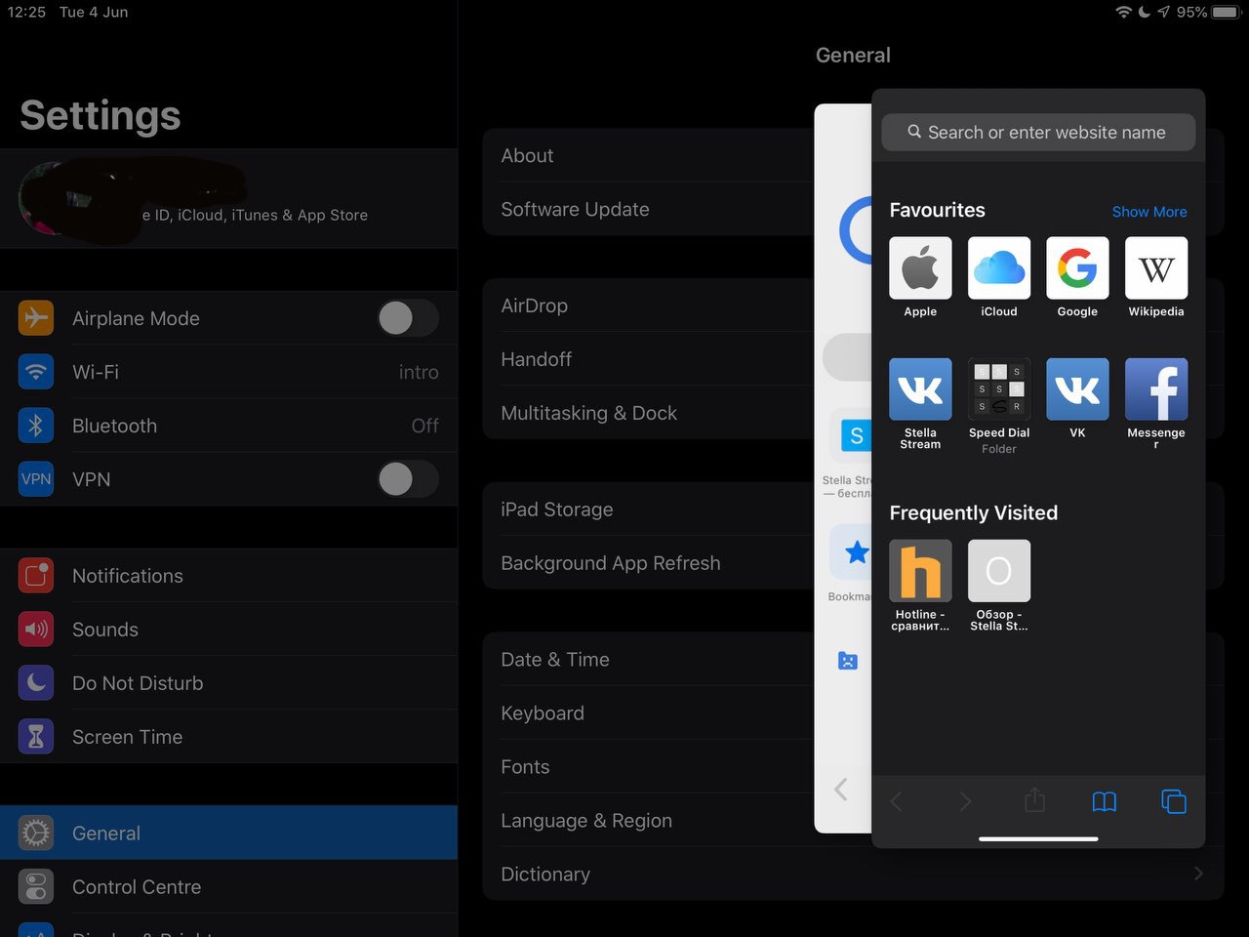Tap Safari bookmarks book icon
This screenshot has height=937, width=1249.
tap(1104, 801)
